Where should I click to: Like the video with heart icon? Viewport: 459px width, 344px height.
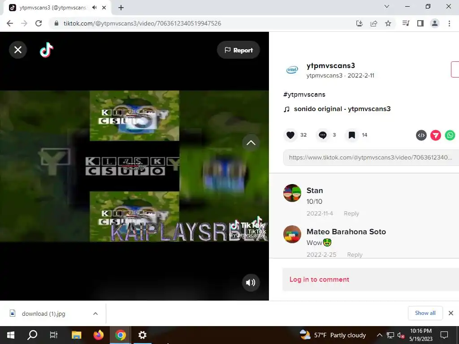point(290,135)
